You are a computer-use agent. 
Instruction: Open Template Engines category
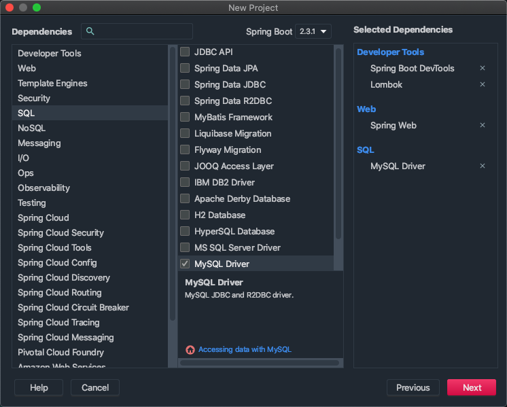coord(90,83)
